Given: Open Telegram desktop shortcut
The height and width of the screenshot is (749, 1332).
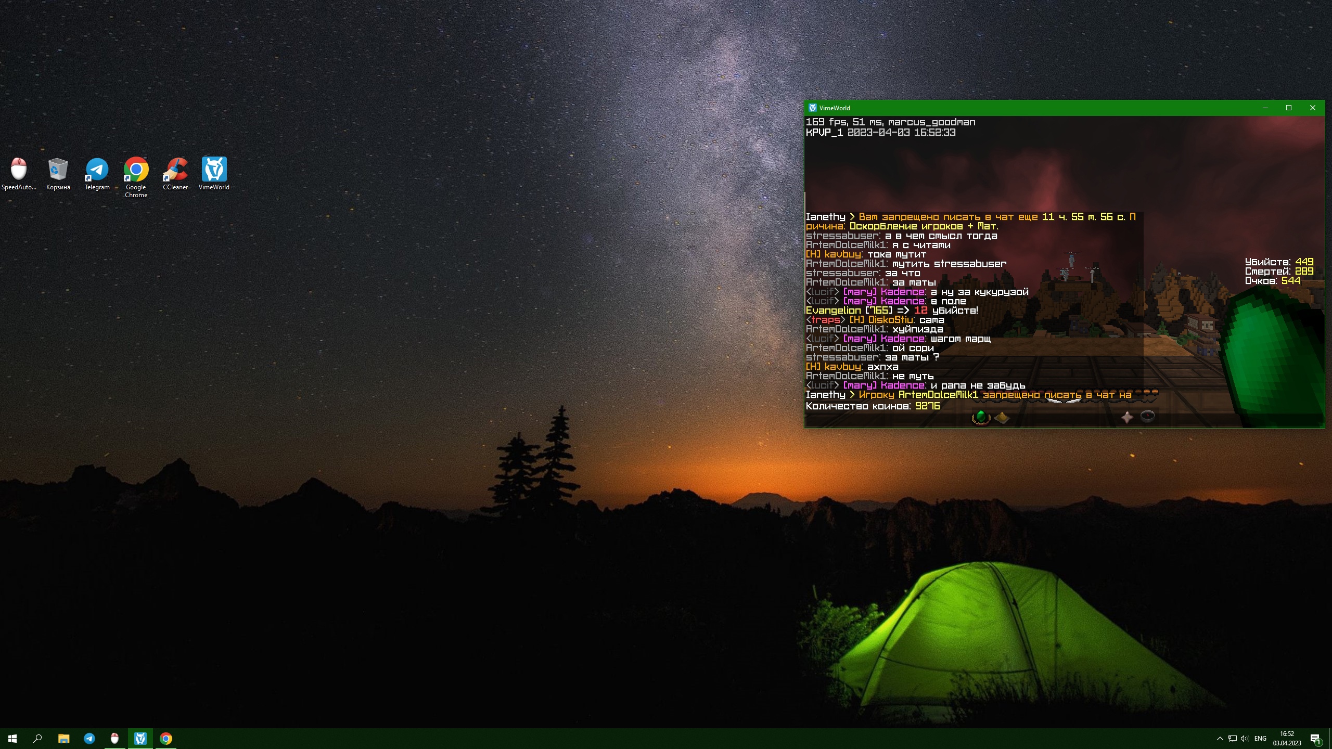Looking at the screenshot, I should click(97, 174).
